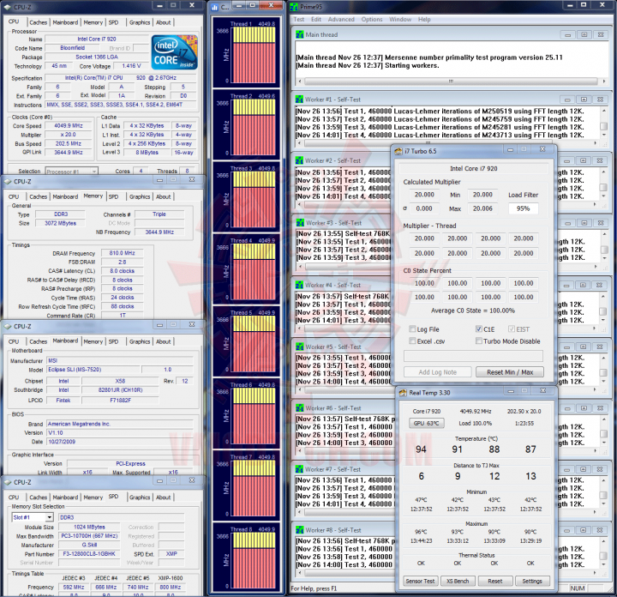This screenshot has height=597, width=617.
Task: Click the Worker #6 Self-Test window icon
Action: click(299, 408)
